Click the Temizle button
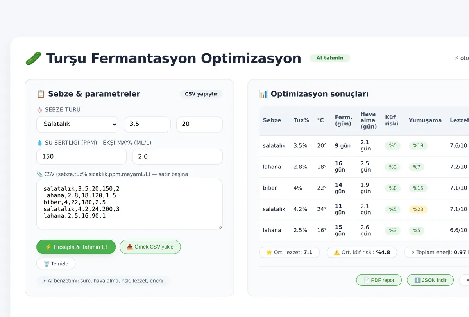The width and height of the screenshot is (469, 317). pos(56,264)
